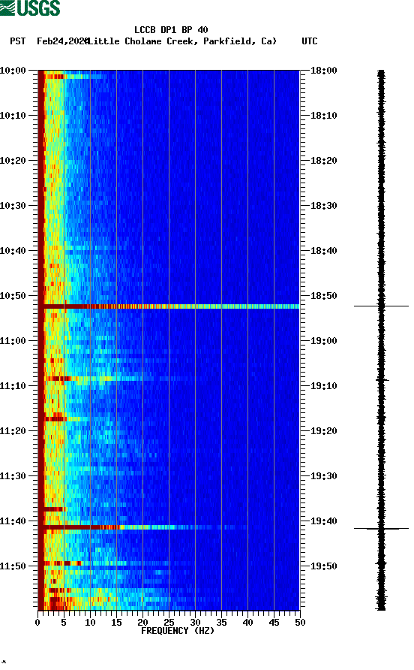Click the 'FREQUENCY (HZ)' axis title
Image resolution: width=414 pixels, height=670 pixels.
point(178,631)
